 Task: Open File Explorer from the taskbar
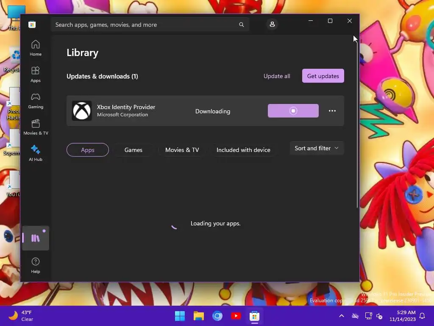pyautogui.click(x=199, y=316)
